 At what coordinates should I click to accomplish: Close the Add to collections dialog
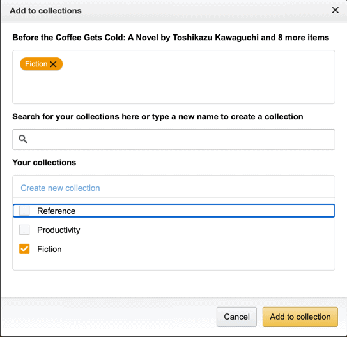335,10
